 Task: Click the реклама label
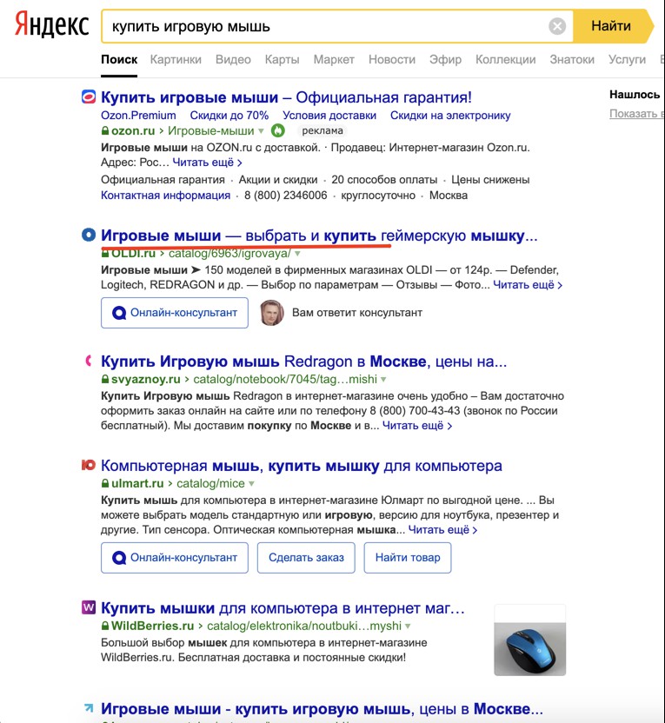coord(323,131)
